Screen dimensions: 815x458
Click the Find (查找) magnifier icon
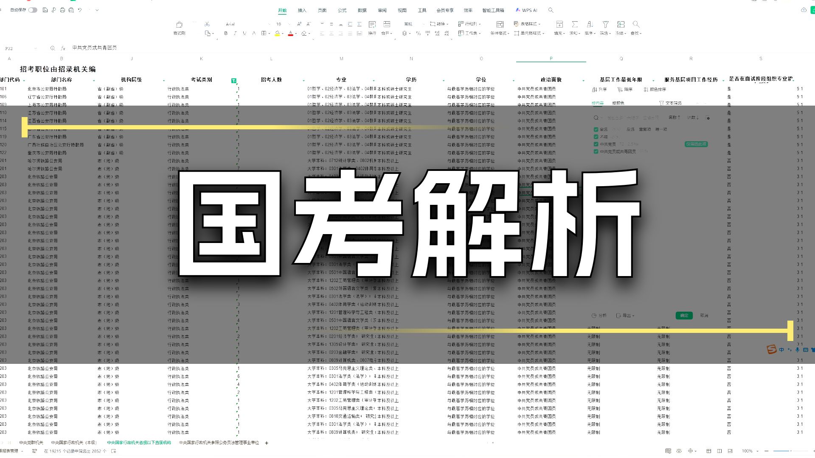[635, 25]
